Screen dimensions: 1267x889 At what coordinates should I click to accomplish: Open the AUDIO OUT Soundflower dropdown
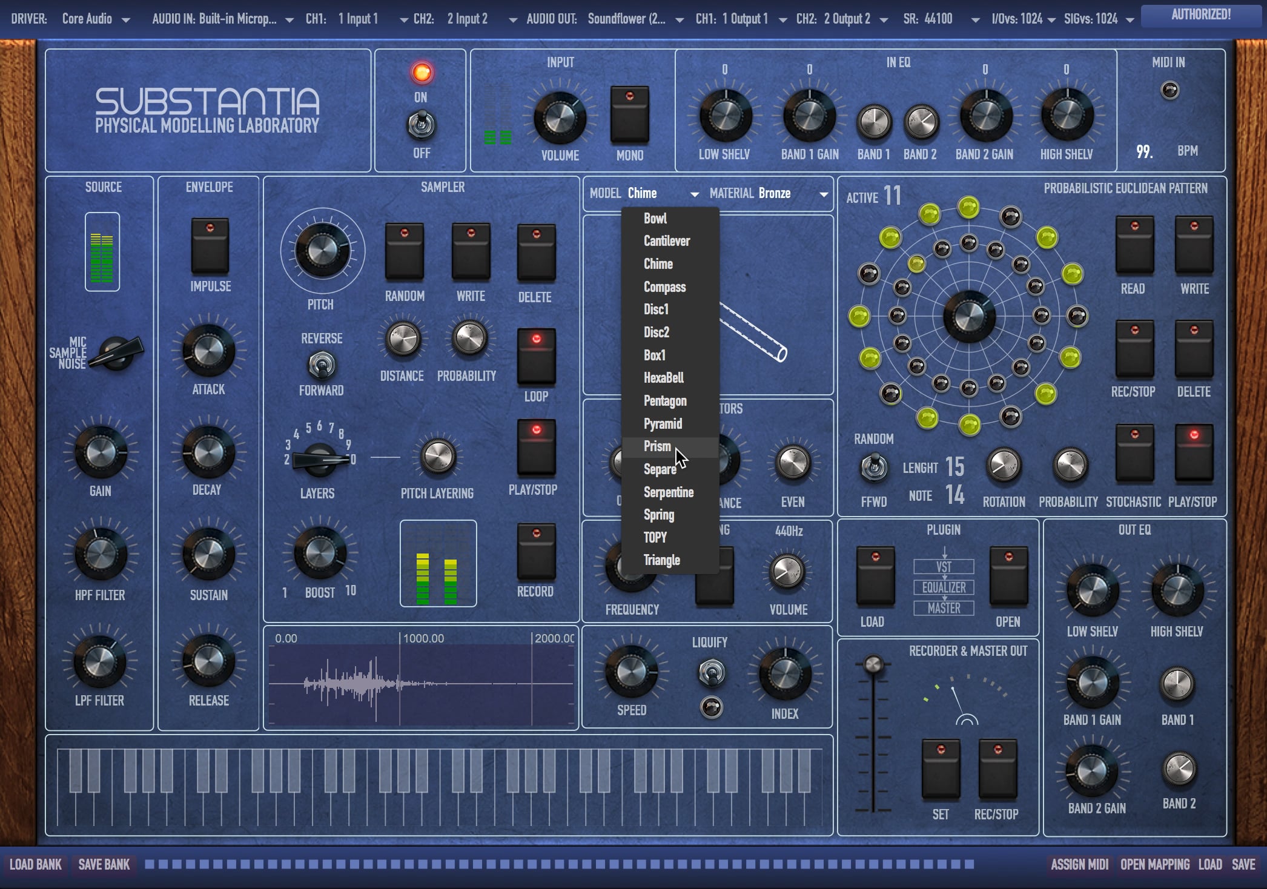point(635,19)
